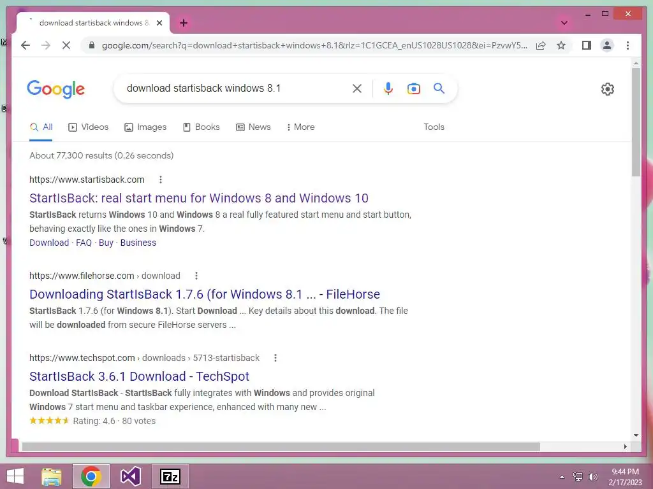Image resolution: width=653 pixels, height=489 pixels.
Task: Open Chrome's side panel icon
Action: (587, 45)
